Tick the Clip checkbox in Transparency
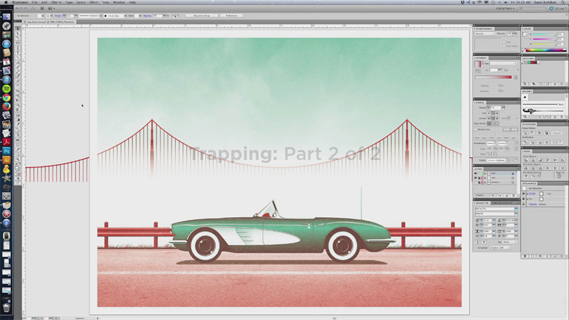This screenshot has height=320, width=569. click(x=504, y=42)
